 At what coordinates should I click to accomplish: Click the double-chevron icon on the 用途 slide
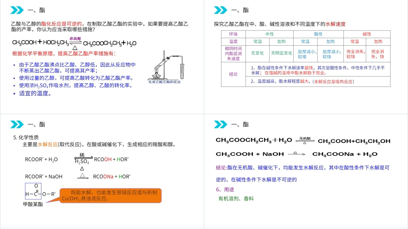coord(220,124)
